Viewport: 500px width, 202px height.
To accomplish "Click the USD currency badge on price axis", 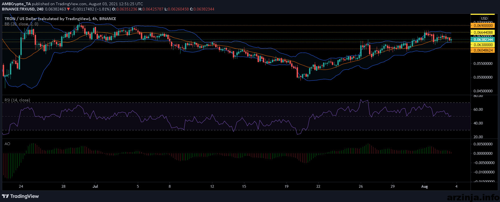I will click(484, 18).
